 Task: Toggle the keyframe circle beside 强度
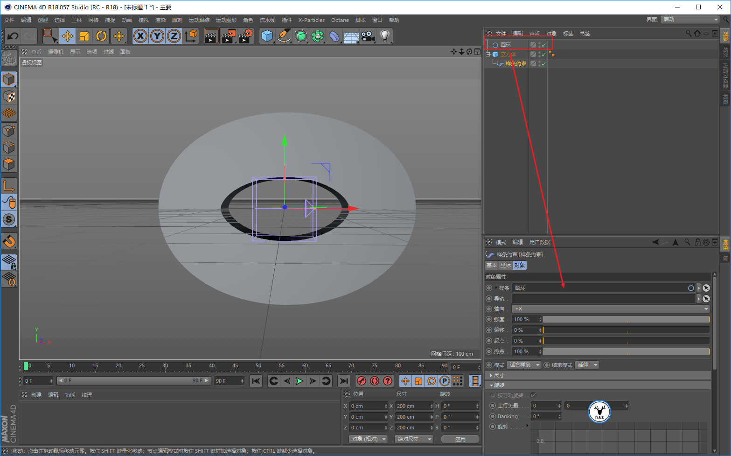(489, 319)
